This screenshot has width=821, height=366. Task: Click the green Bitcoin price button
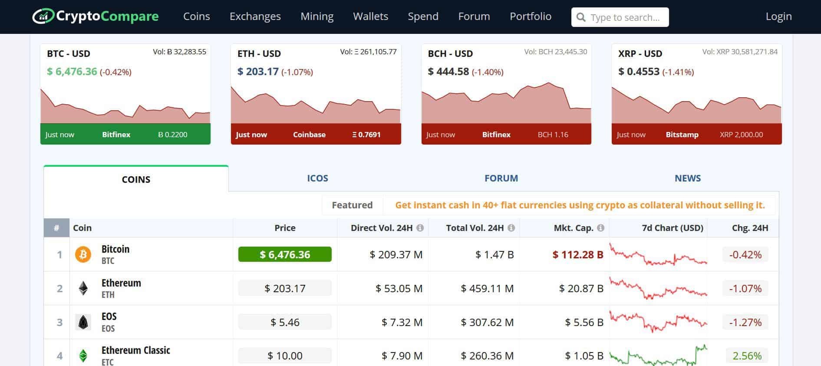285,254
